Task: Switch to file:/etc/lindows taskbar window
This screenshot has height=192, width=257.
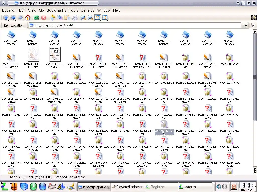Action: pos(128,187)
